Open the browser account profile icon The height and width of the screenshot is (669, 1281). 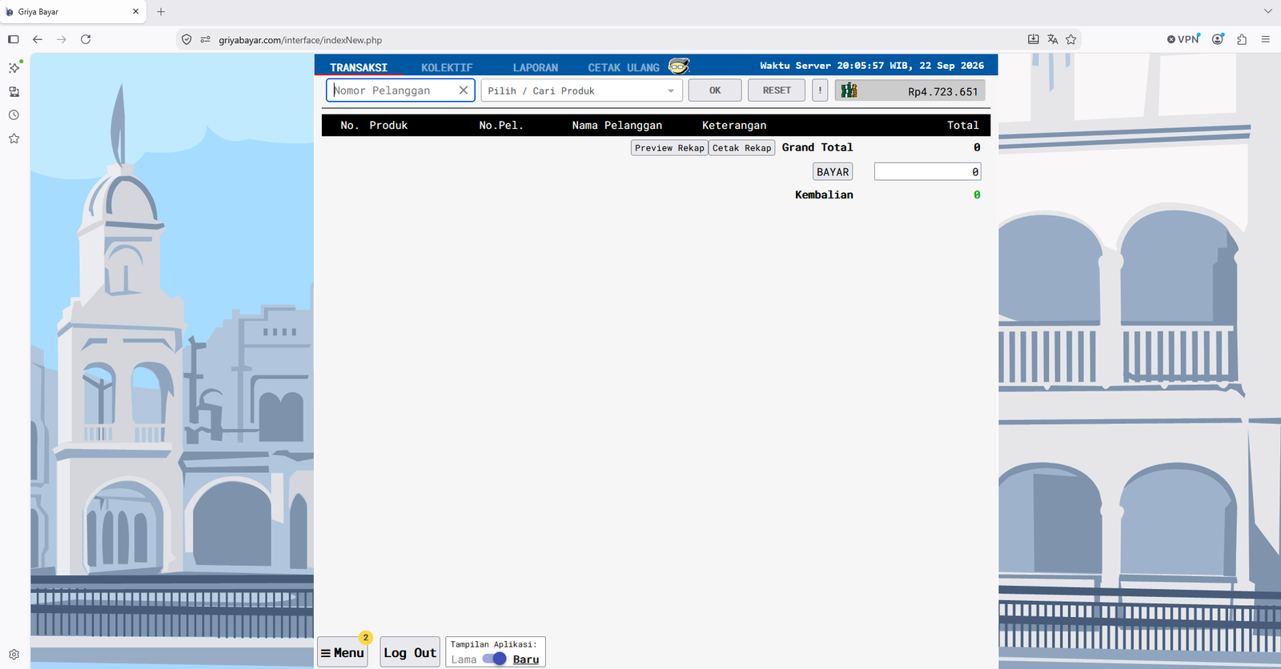pyautogui.click(x=1218, y=39)
